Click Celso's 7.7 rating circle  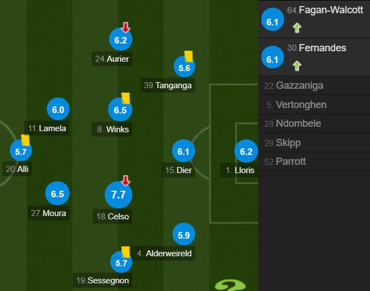pyautogui.click(x=118, y=195)
